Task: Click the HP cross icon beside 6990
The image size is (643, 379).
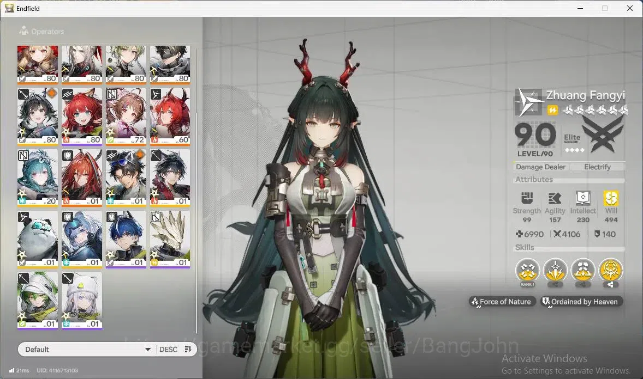Action: [519, 234]
